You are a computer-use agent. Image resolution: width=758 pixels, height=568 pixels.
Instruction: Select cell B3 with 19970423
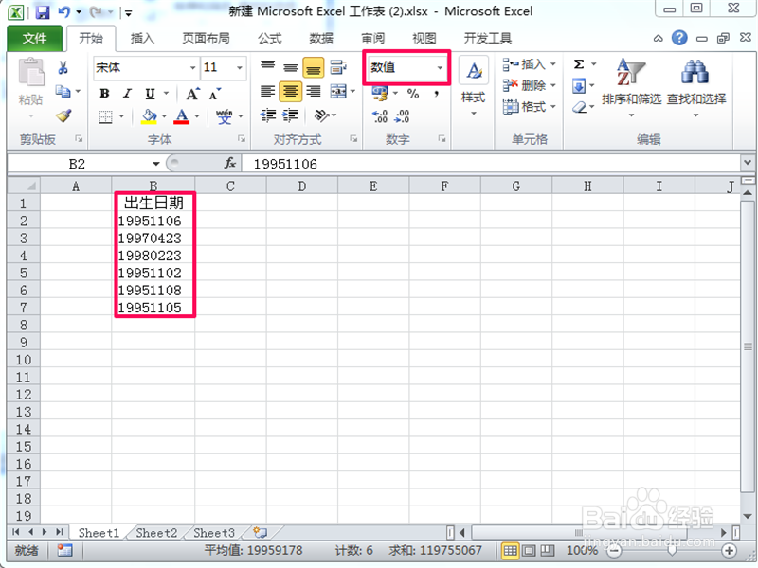[153, 239]
